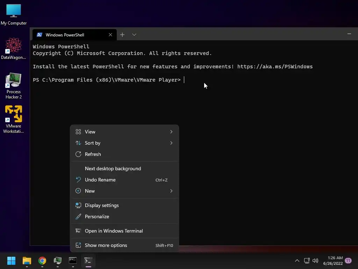Image resolution: width=358 pixels, height=269 pixels.
Task: Click the Shift+F10 shortcut text
Action: coord(164,246)
